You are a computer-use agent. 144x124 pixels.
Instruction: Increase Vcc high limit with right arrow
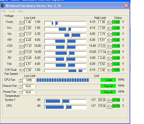click(x=111, y=28)
